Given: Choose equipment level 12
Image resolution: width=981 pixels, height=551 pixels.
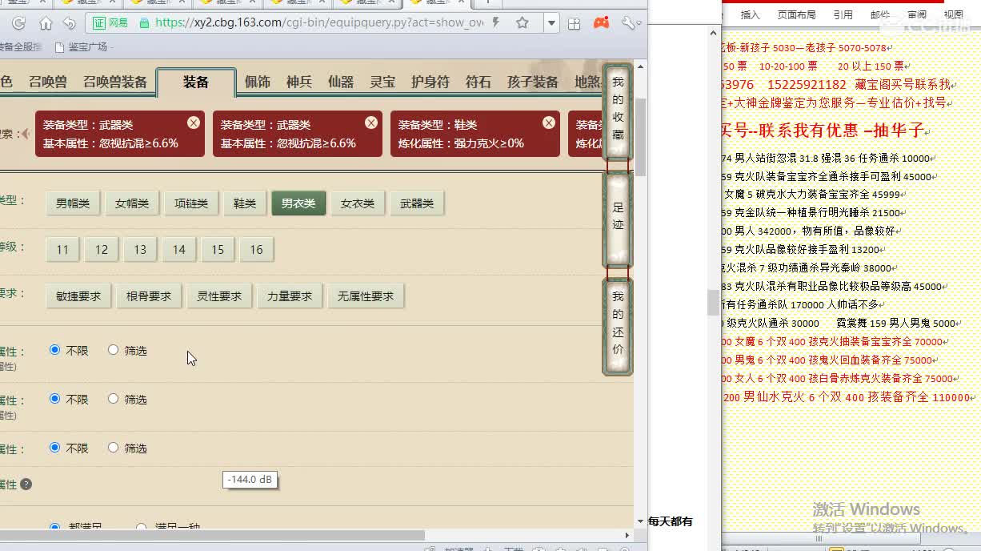Looking at the screenshot, I should [102, 250].
